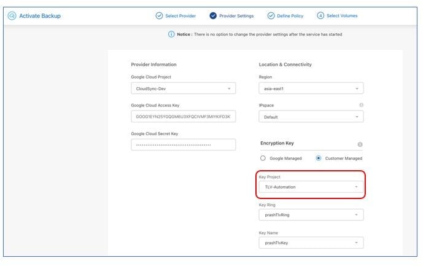Click the Activate Backup cloud icon
Viewport: 426px width, 266px height.
pos(12,16)
